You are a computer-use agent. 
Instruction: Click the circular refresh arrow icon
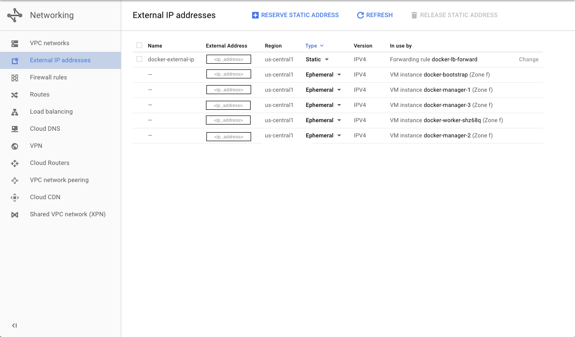361,15
